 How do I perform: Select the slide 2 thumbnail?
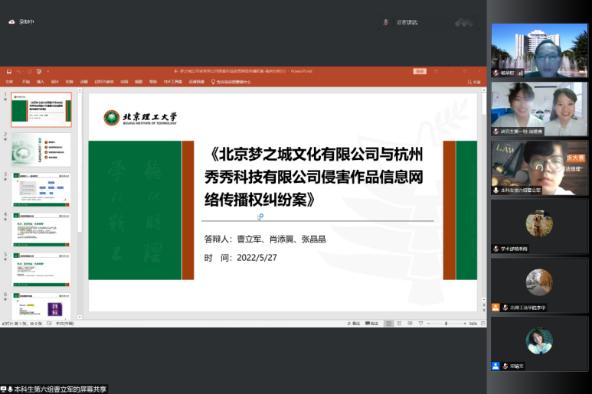pyautogui.click(x=41, y=149)
